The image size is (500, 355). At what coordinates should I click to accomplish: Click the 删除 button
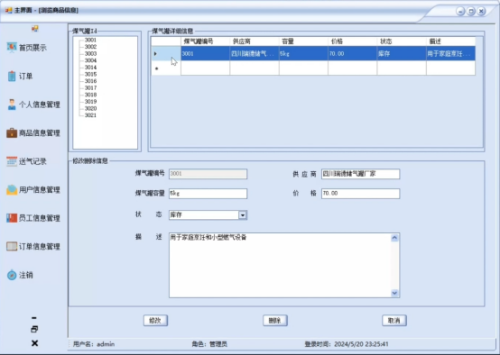tap(275, 321)
